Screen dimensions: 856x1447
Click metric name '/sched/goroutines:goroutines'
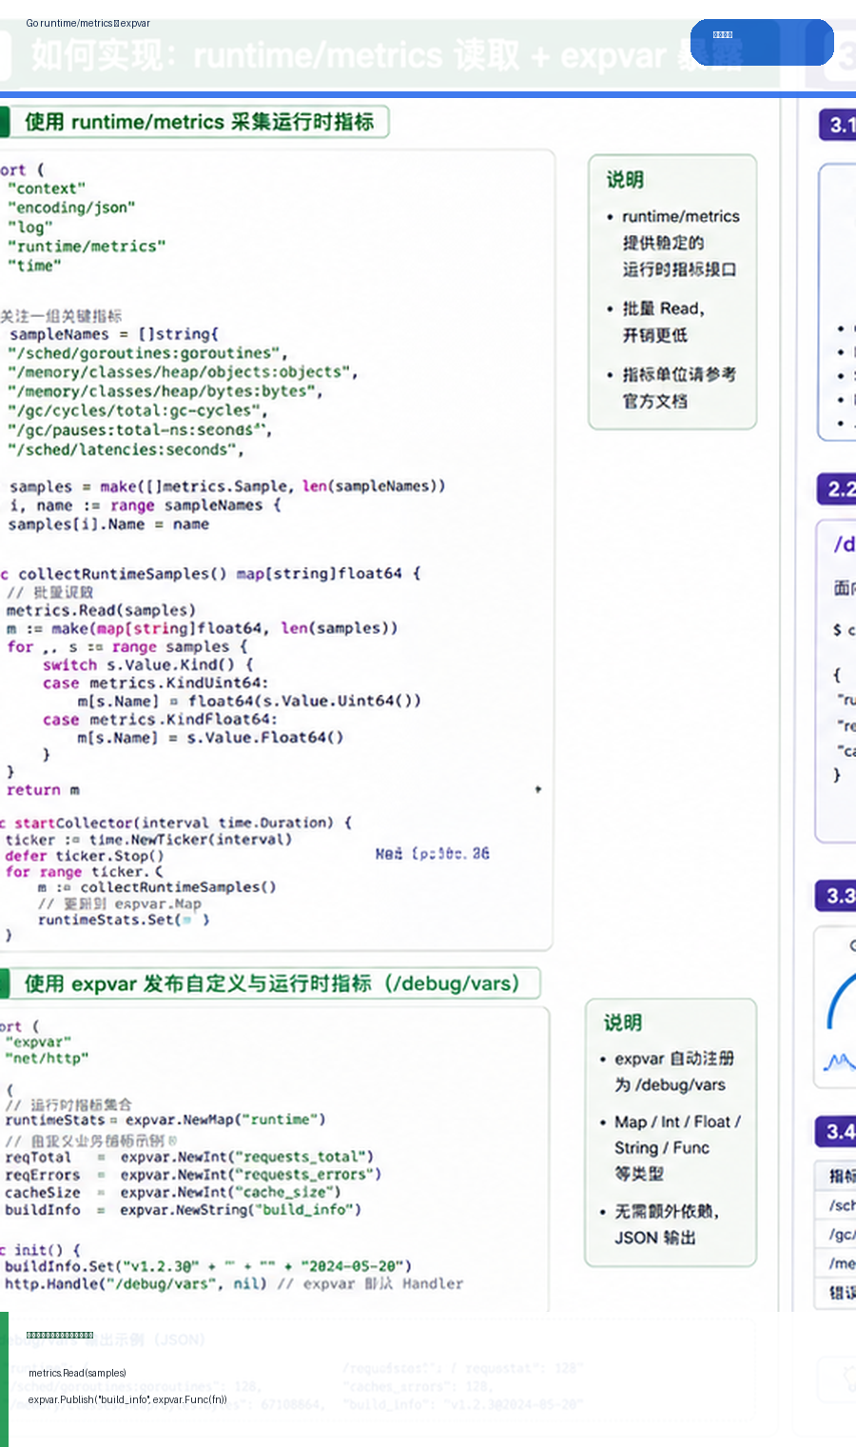coord(147,353)
